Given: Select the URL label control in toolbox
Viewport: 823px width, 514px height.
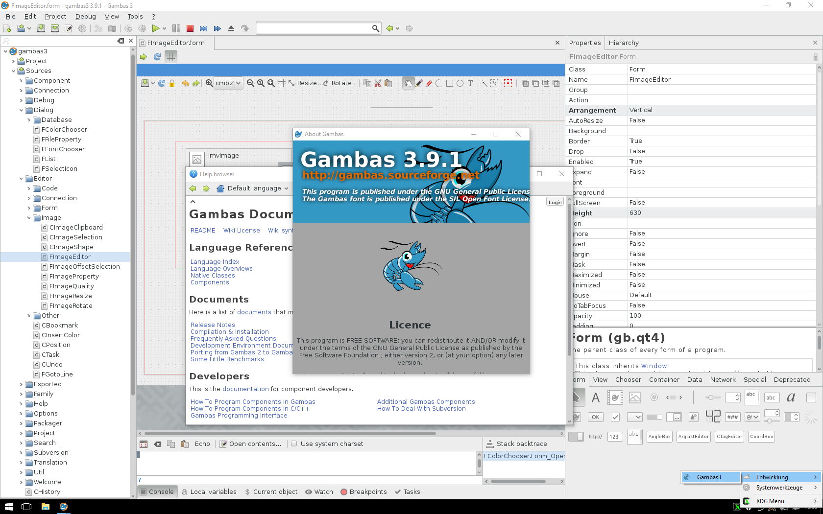Looking at the screenshot, I should [x=595, y=437].
